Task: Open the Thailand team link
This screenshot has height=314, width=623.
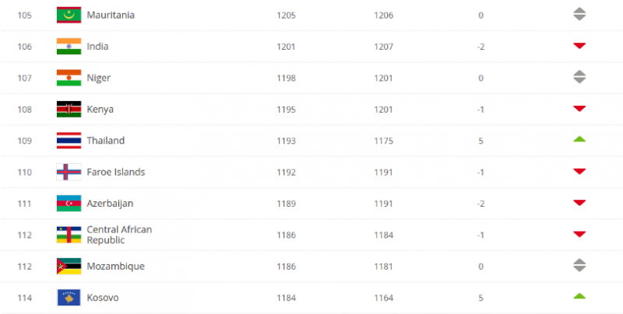Action: point(105,141)
